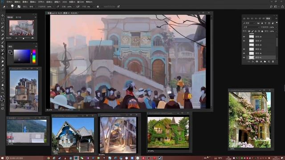This screenshot has height=160, width=285.
Task: Hide layer 图层 41
Action: (x=244, y=57)
